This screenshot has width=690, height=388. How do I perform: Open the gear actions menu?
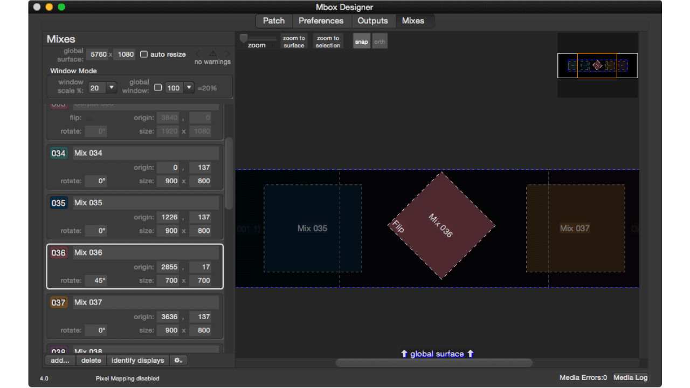click(x=178, y=361)
